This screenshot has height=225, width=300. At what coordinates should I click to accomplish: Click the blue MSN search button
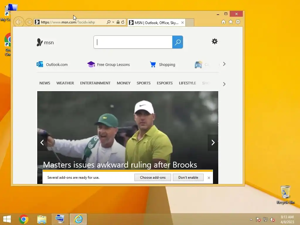[178, 42]
